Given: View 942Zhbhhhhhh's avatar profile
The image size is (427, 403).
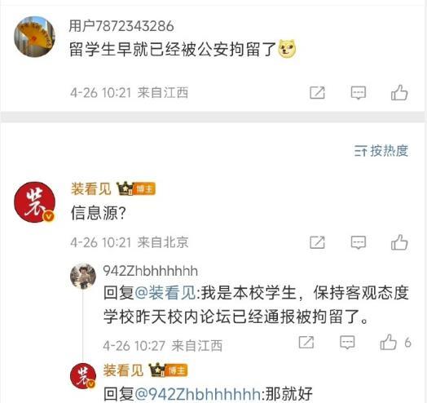Looking at the screenshot, I should click(83, 277).
